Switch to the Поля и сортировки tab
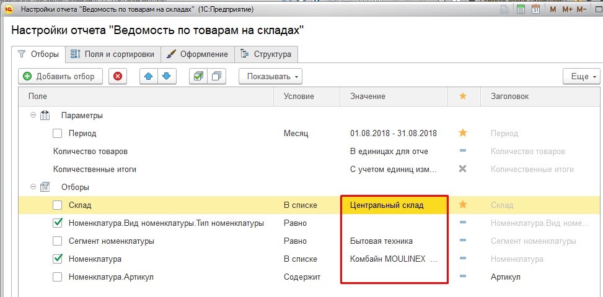This screenshot has height=297, width=603. 112,54
